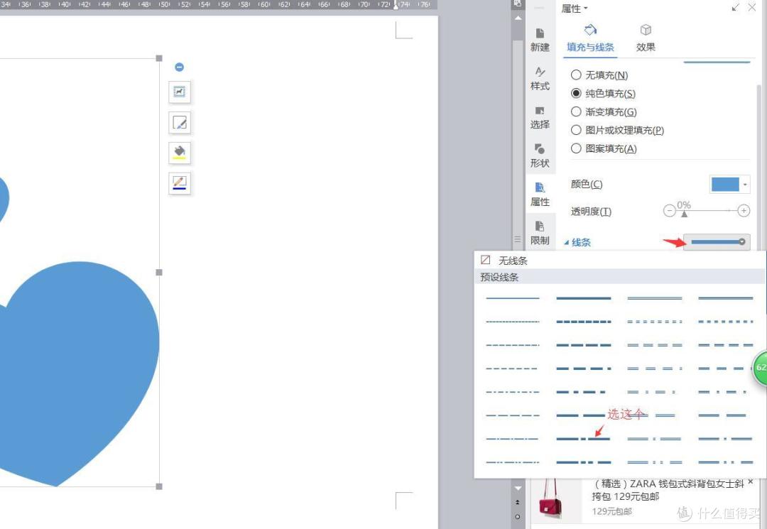This screenshot has width=767, height=529.
Task: Open the 颜色 fill color dropdown
Action: 745,185
